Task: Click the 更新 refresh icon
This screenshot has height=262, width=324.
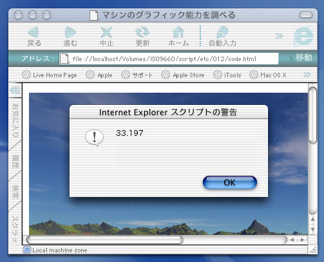Action: [x=142, y=32]
